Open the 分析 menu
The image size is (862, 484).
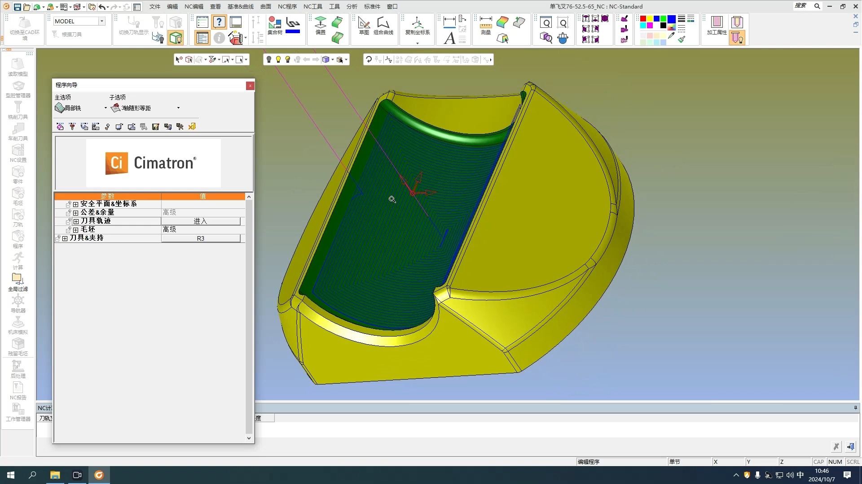[352, 6]
